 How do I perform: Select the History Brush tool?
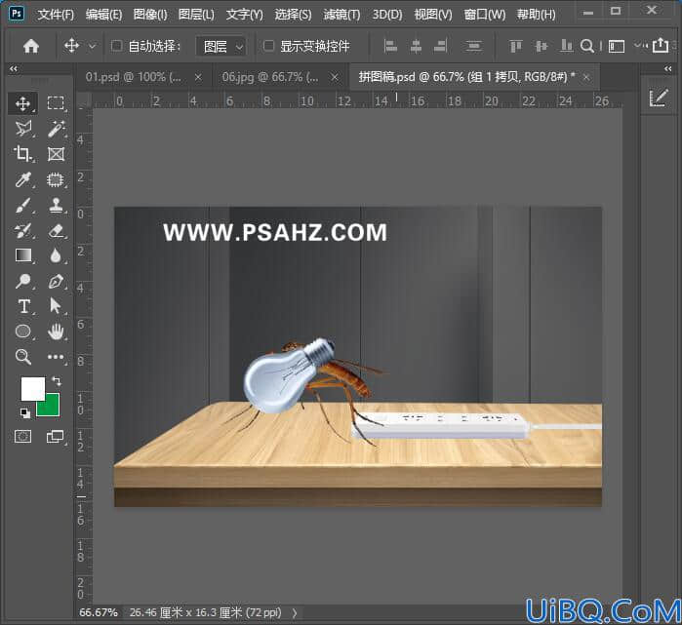point(22,230)
